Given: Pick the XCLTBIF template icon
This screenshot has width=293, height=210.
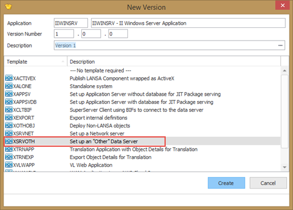Looking at the screenshot, I should (x=9, y=110).
